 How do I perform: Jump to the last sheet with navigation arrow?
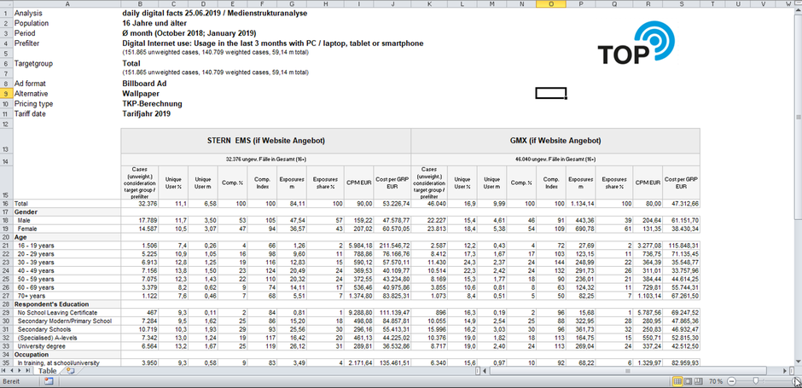pyautogui.click(x=27, y=371)
